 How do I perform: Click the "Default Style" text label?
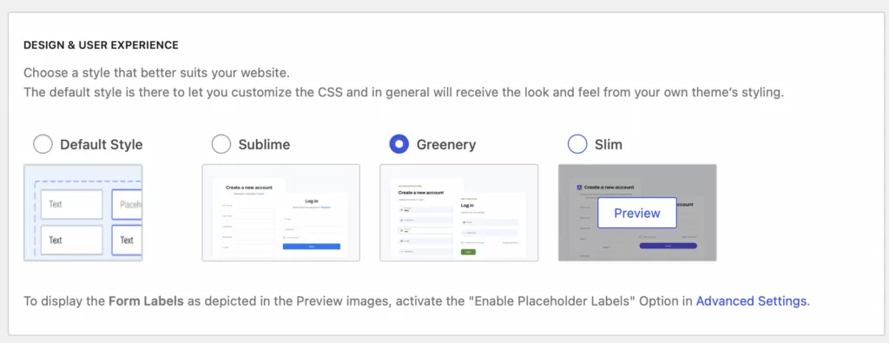tap(102, 144)
